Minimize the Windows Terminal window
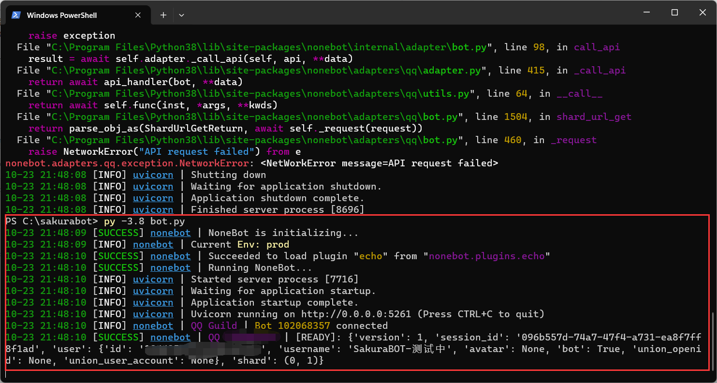 point(646,12)
